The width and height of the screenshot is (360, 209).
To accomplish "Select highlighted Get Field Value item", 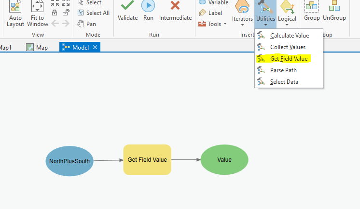I will (289, 59).
